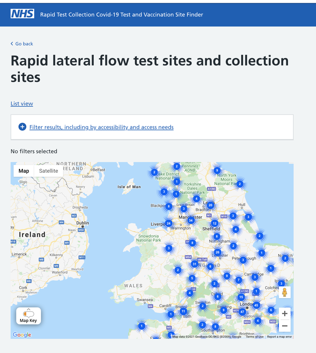Open the Street View pegman

(x=284, y=292)
